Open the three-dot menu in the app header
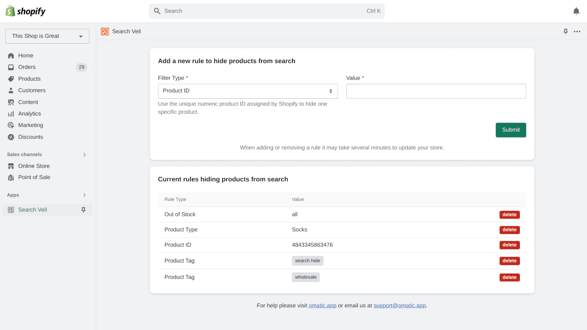The height and width of the screenshot is (330, 587). click(x=577, y=32)
